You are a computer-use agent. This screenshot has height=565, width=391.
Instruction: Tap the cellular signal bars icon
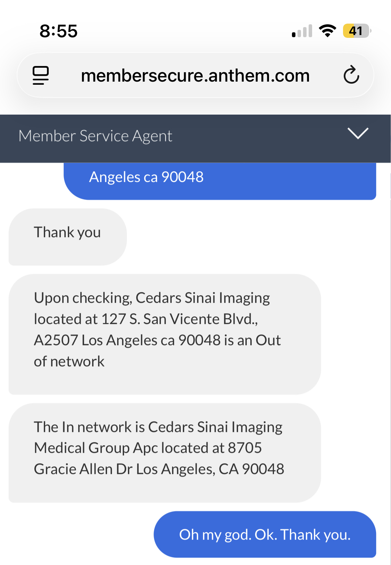coord(302,31)
